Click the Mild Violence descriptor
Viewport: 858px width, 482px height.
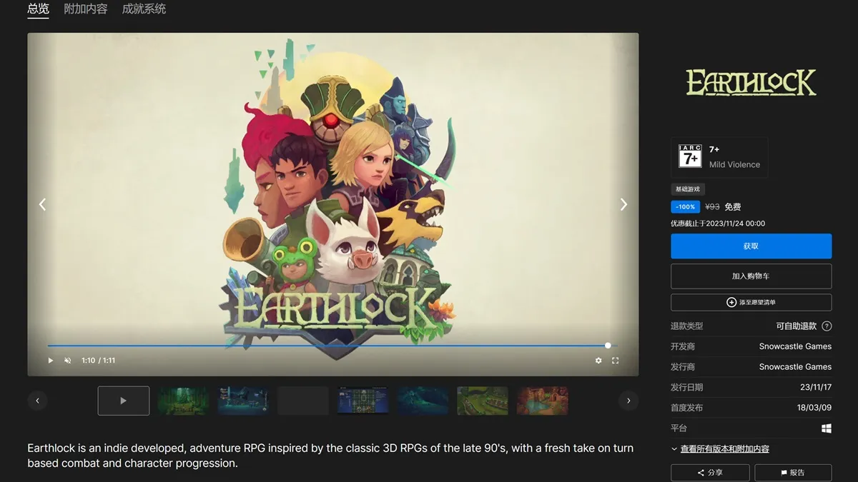[x=734, y=164]
